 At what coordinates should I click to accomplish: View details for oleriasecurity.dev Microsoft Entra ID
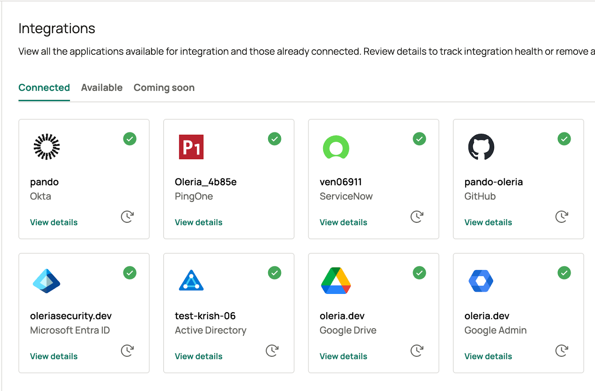pyautogui.click(x=54, y=356)
